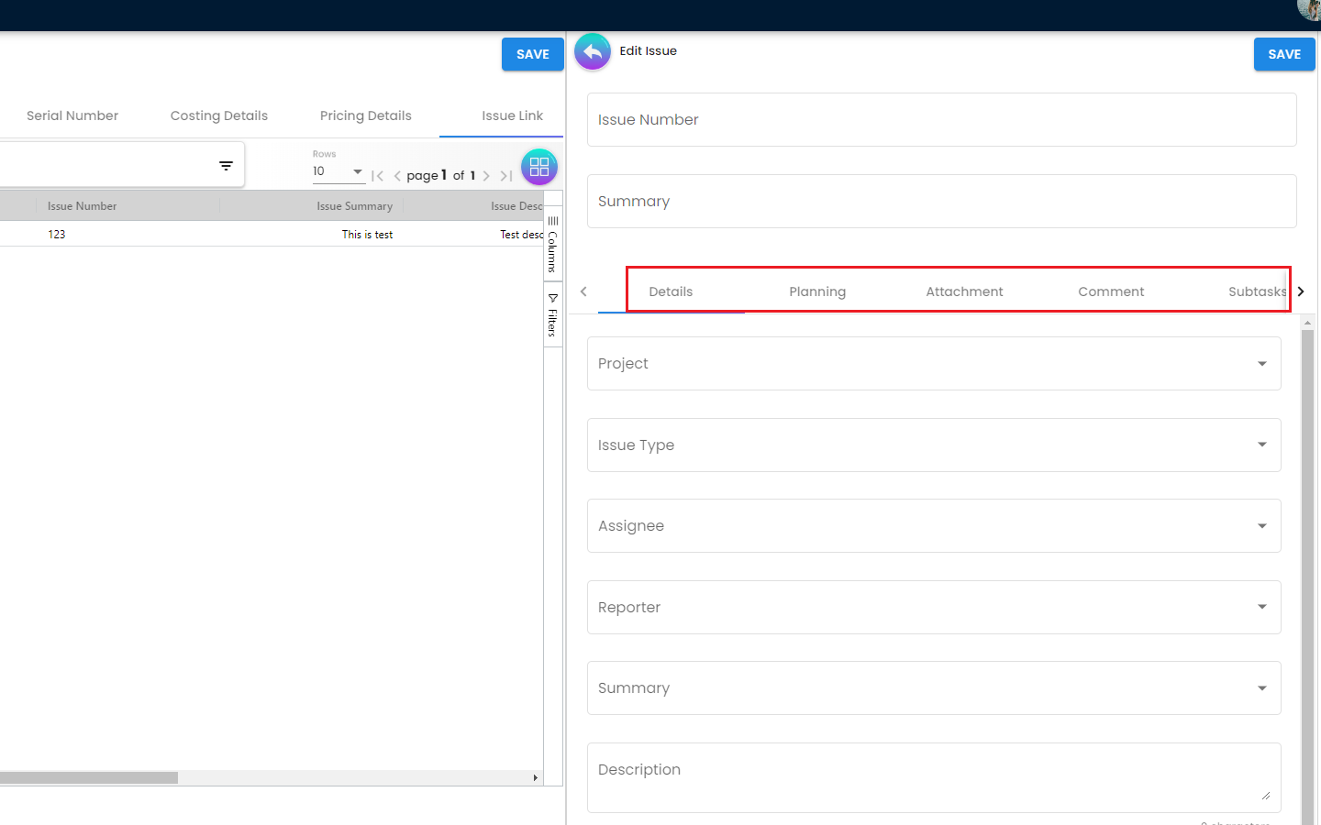
Task: Go to the last page of results
Action: point(506,176)
